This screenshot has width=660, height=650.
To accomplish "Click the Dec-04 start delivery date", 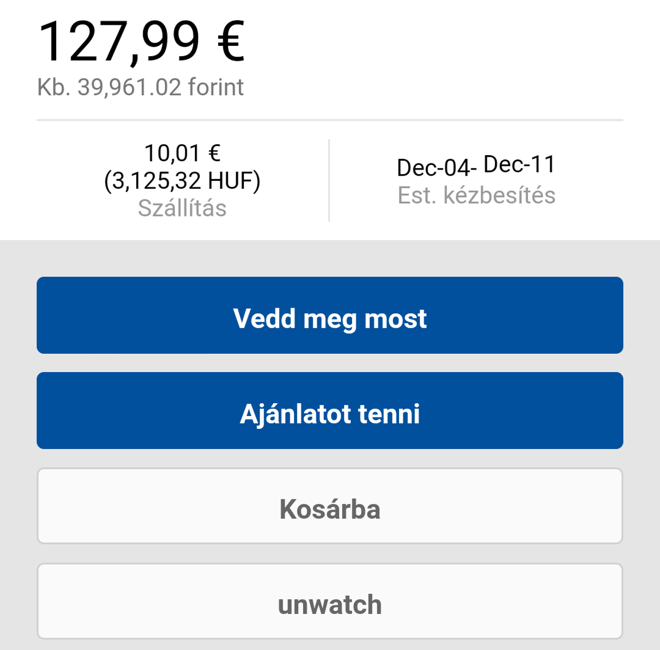I will pos(434,168).
